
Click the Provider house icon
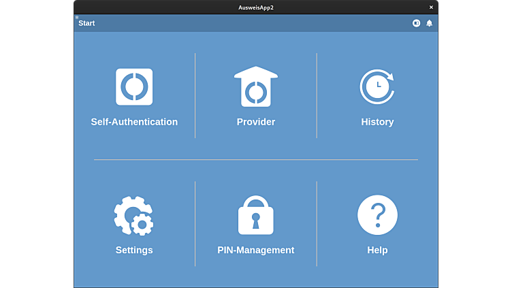(256, 86)
